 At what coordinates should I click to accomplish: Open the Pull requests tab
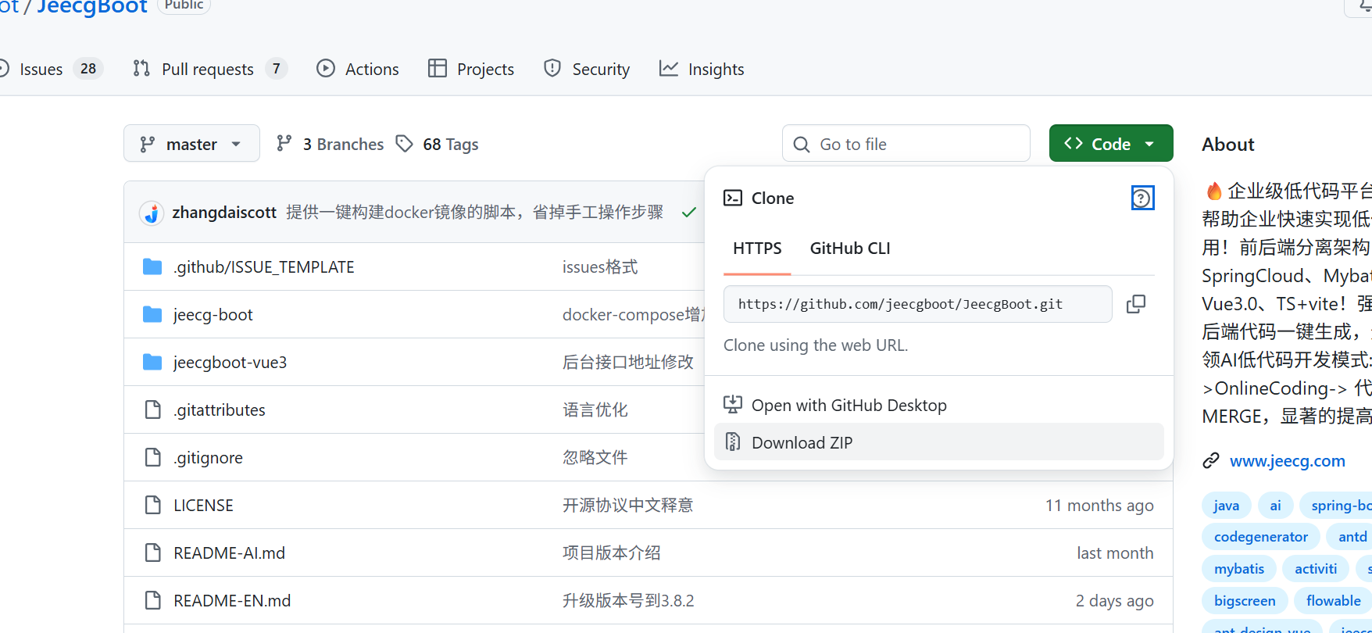pyautogui.click(x=210, y=69)
